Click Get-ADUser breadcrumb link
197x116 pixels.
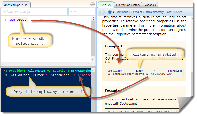click(x=174, y=12)
